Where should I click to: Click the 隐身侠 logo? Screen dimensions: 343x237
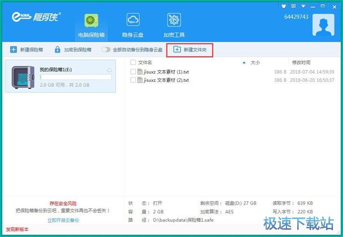[36, 17]
